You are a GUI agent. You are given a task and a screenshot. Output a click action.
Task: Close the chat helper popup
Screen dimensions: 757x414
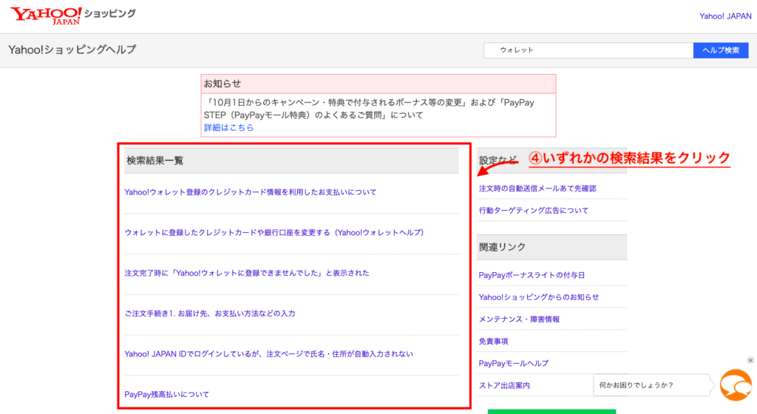[x=750, y=361]
